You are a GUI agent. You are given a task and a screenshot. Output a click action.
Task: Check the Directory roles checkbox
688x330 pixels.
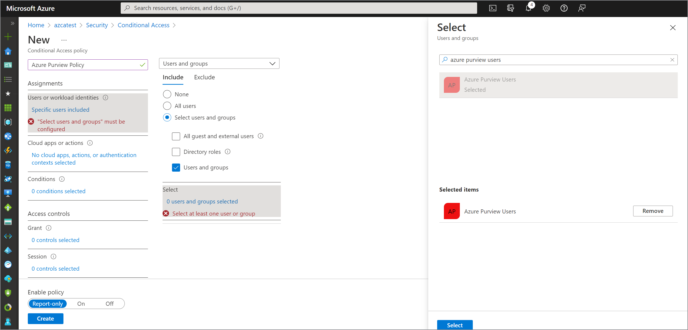pos(176,152)
